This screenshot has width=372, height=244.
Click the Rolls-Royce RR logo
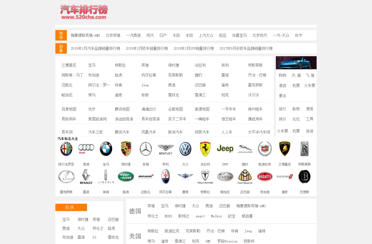(305, 149)
